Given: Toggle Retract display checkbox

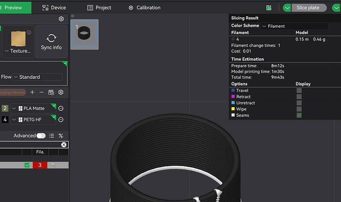Looking at the screenshot, I should click(x=299, y=96).
